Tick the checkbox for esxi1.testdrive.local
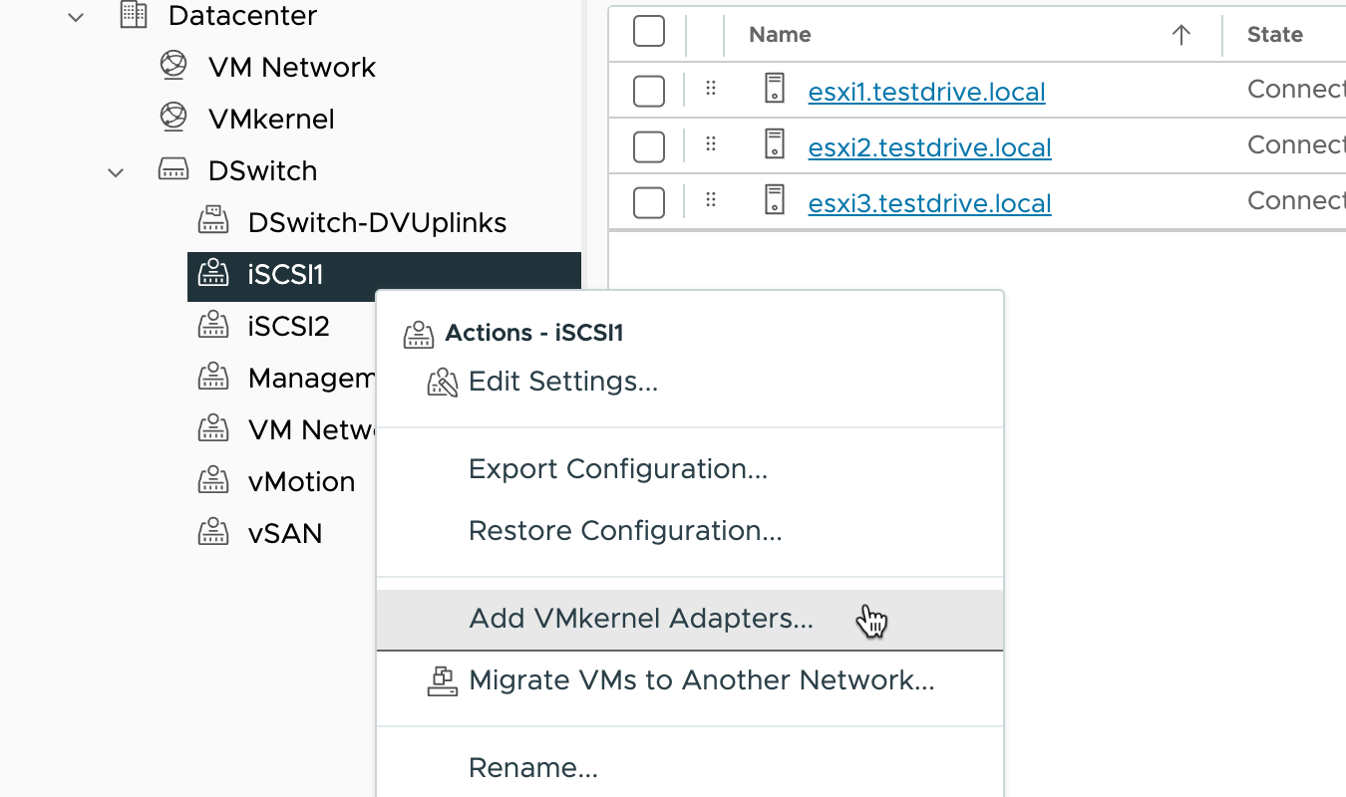This screenshot has width=1346, height=797. tap(649, 91)
